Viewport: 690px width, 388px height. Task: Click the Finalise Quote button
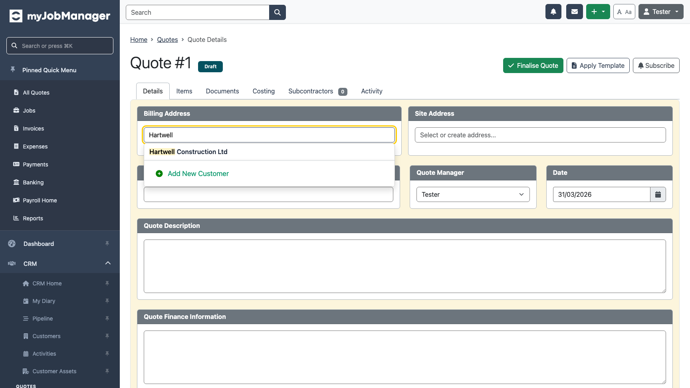click(533, 65)
